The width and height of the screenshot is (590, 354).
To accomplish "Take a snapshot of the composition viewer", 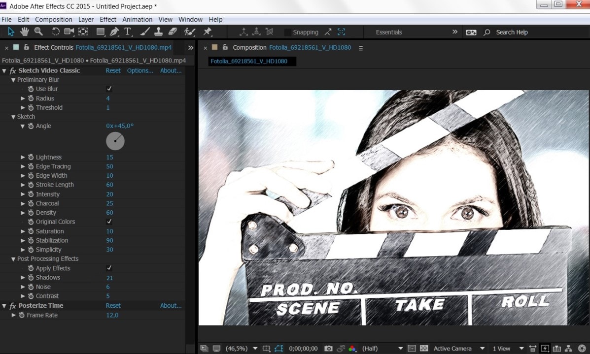I will pyautogui.click(x=328, y=348).
